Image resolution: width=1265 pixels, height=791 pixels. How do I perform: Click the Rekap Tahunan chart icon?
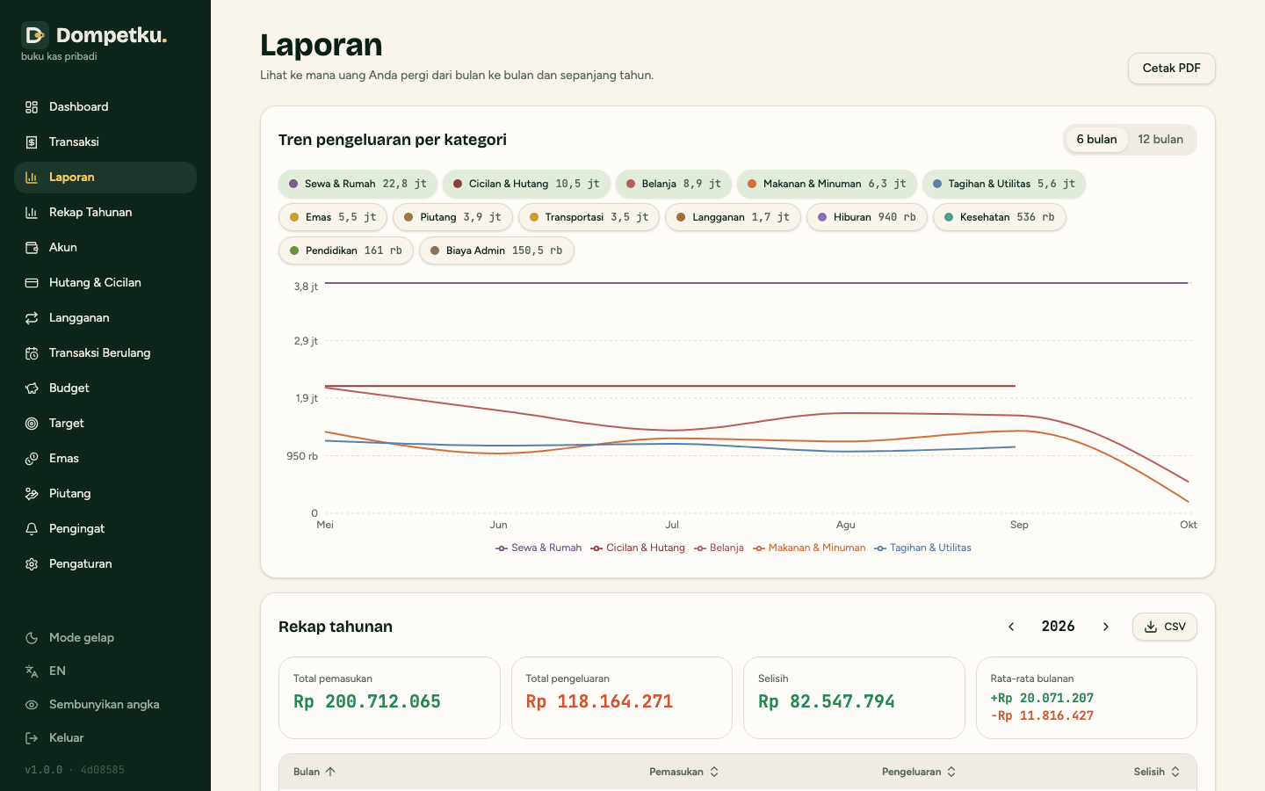tap(32, 213)
